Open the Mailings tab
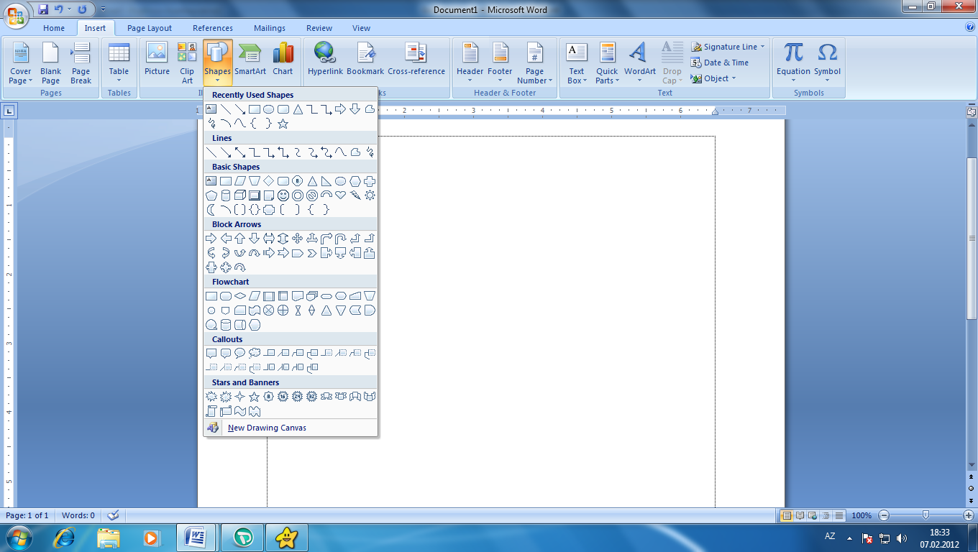Screen dimensions: 978x552 tap(270, 28)
